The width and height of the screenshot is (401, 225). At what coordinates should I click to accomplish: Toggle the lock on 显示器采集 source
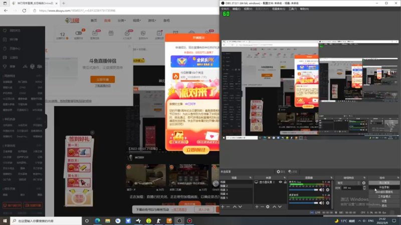[x=285, y=182]
